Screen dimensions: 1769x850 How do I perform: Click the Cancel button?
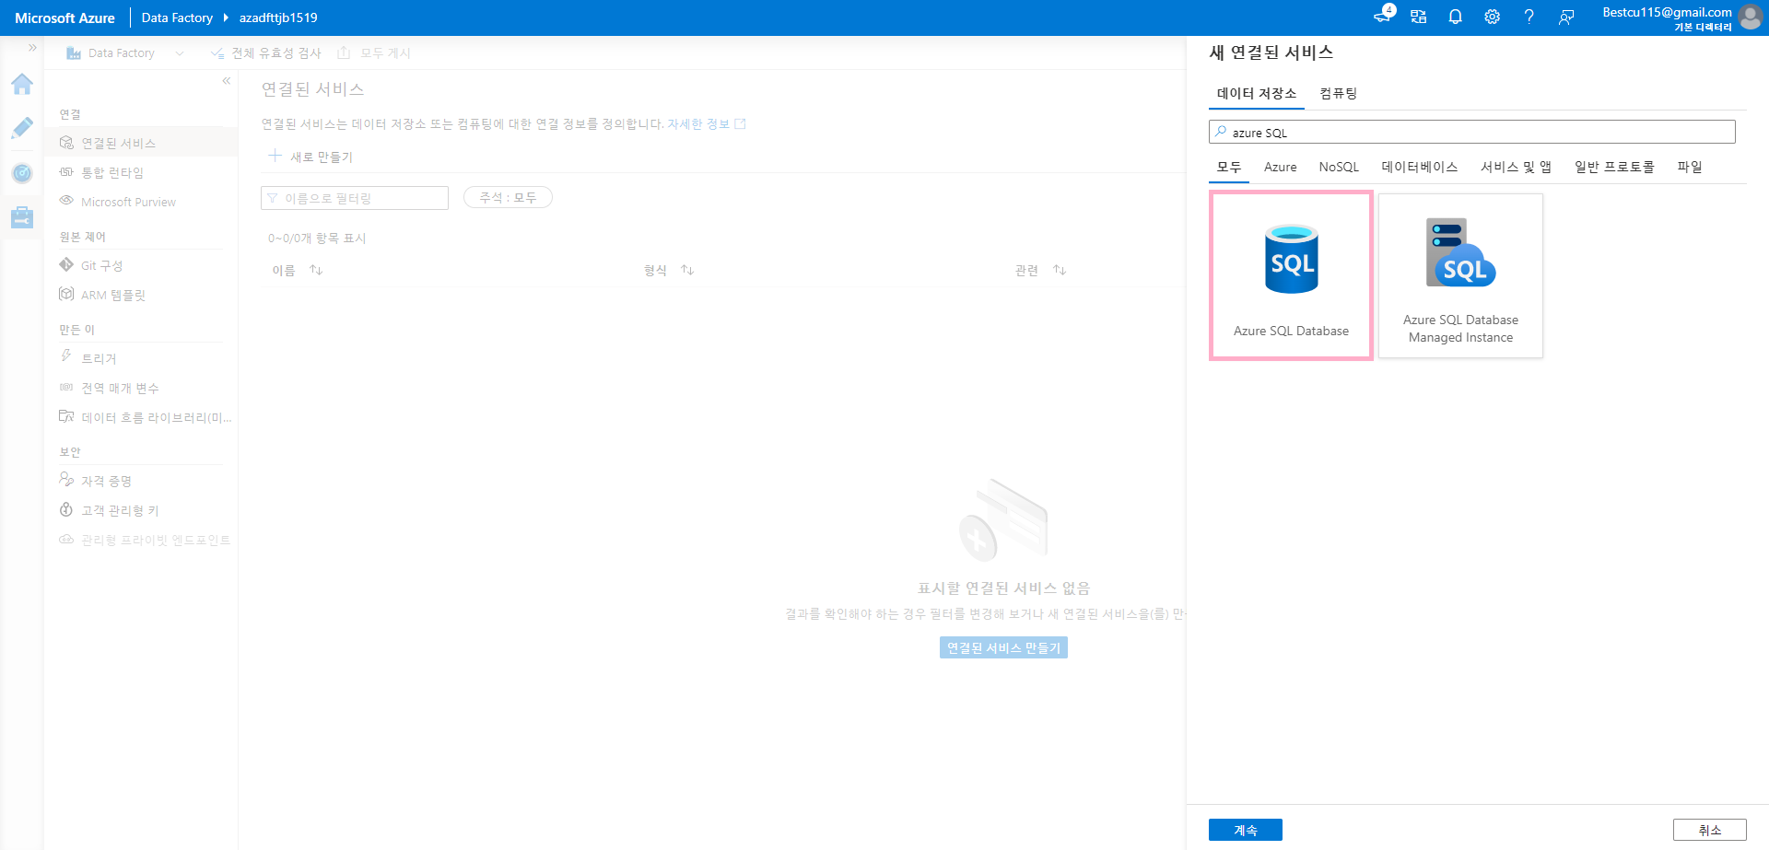[1709, 830]
